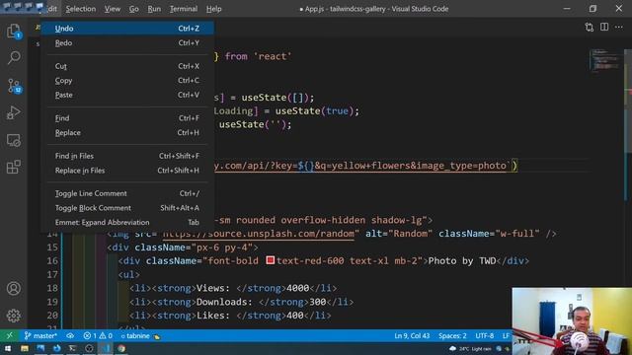Open the Extensions view
Screen dimensions: 632x355
[x=14, y=167]
